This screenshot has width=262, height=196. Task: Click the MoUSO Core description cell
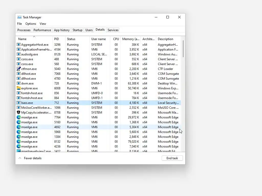(168, 108)
